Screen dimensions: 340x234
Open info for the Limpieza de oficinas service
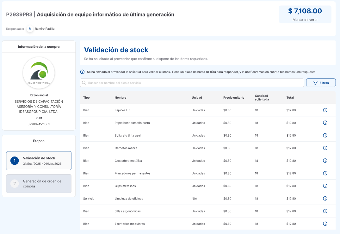[325, 199]
